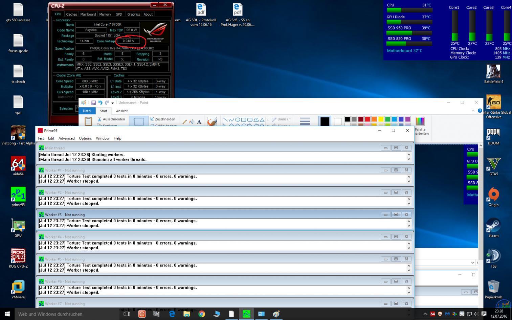Open Advanced menu in Prime95

coord(66,138)
